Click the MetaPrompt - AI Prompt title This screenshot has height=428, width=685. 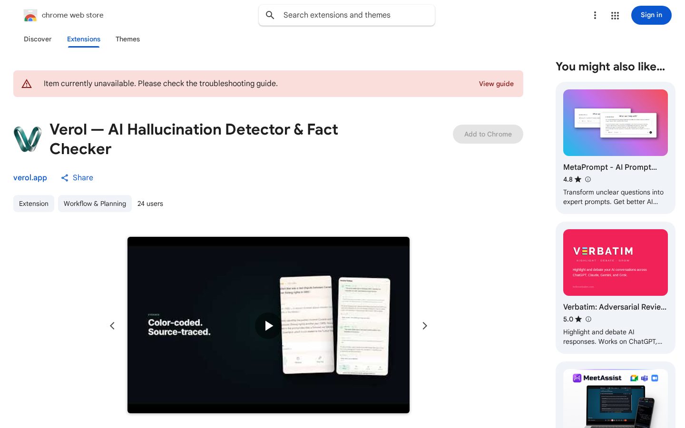click(x=610, y=167)
